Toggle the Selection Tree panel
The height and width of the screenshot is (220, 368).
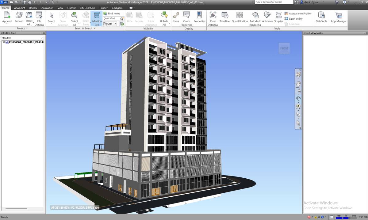coord(96,18)
